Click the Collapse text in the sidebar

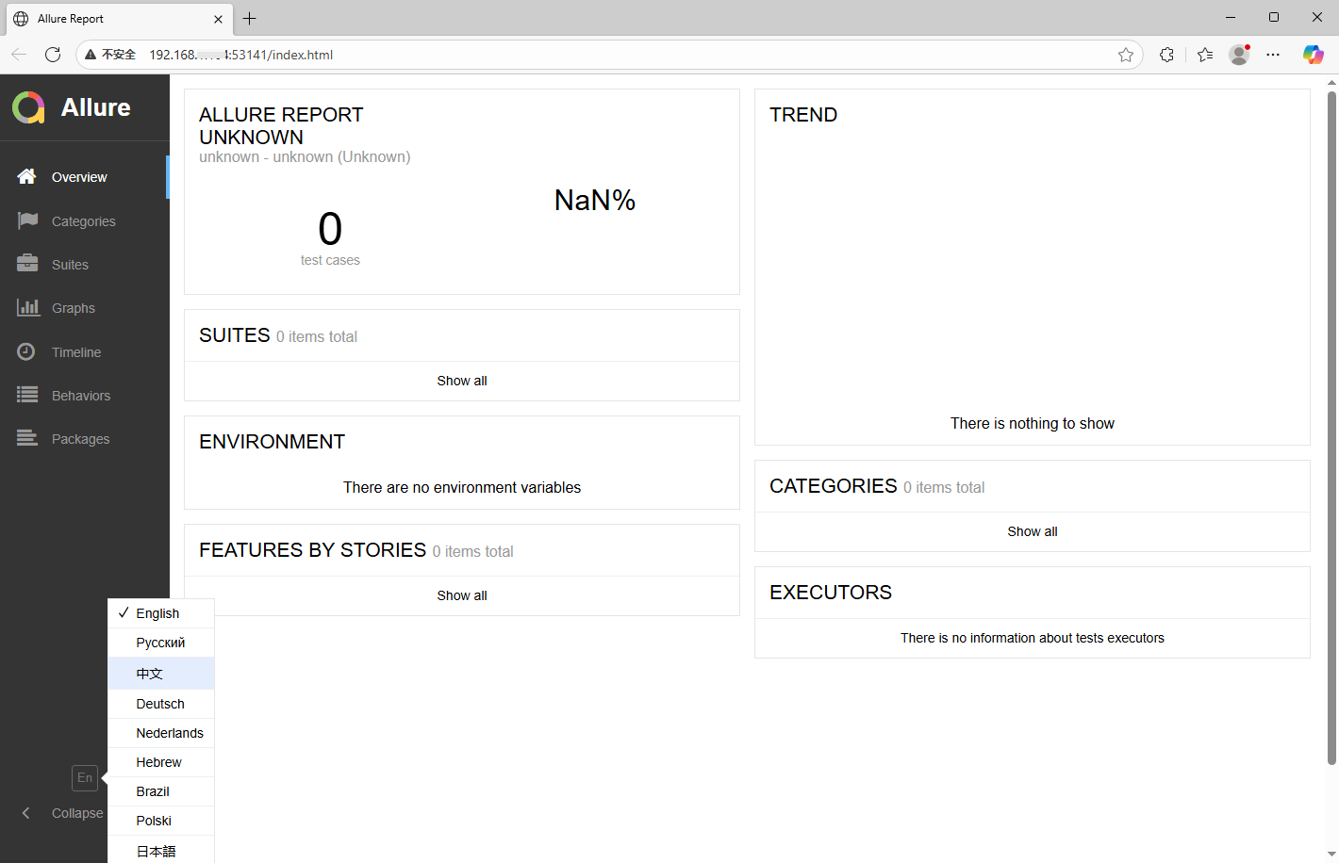point(77,813)
